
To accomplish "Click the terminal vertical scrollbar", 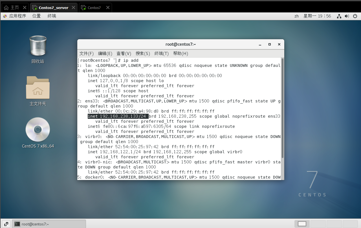I will 282,108.
